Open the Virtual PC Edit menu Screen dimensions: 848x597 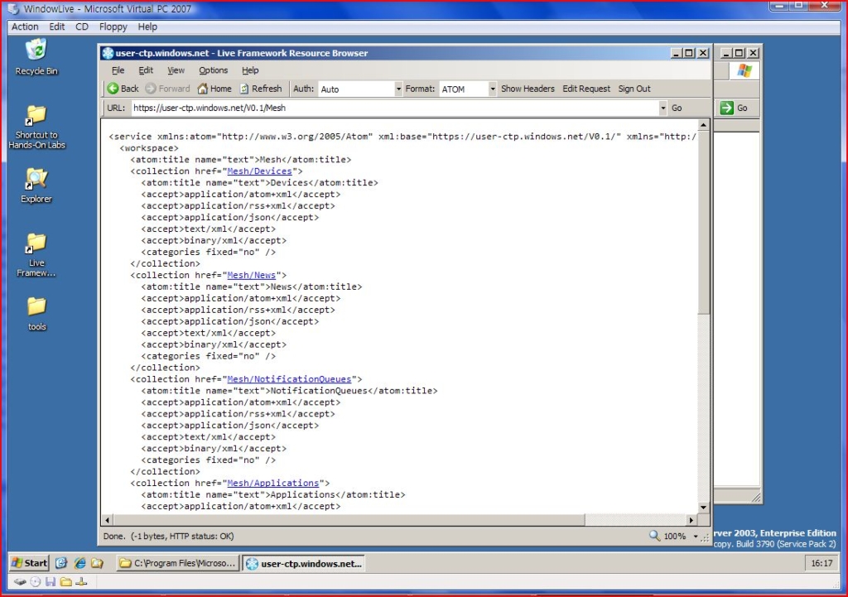[x=57, y=26]
